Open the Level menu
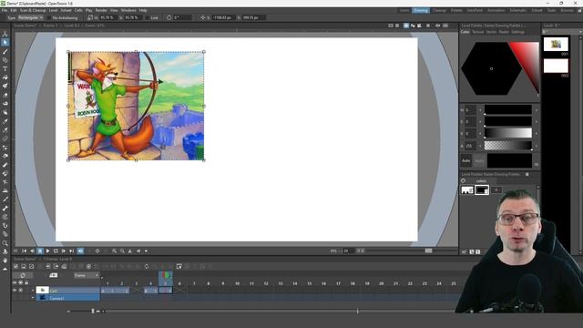583x328 pixels. click(53, 10)
